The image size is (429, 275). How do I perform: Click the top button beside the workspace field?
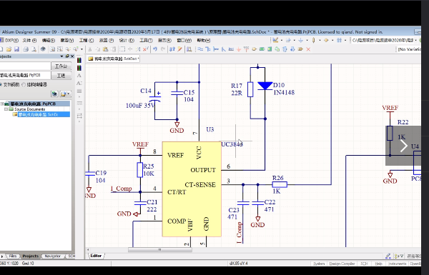[61, 66]
